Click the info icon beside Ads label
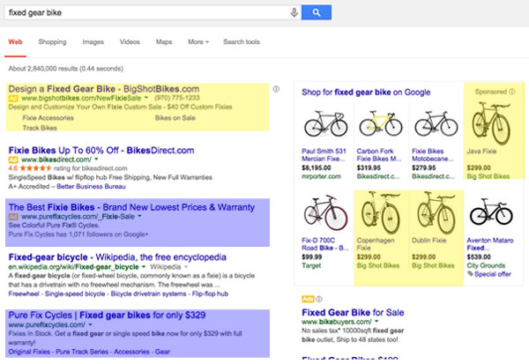The height and width of the screenshot is (364, 529). tap(319, 299)
